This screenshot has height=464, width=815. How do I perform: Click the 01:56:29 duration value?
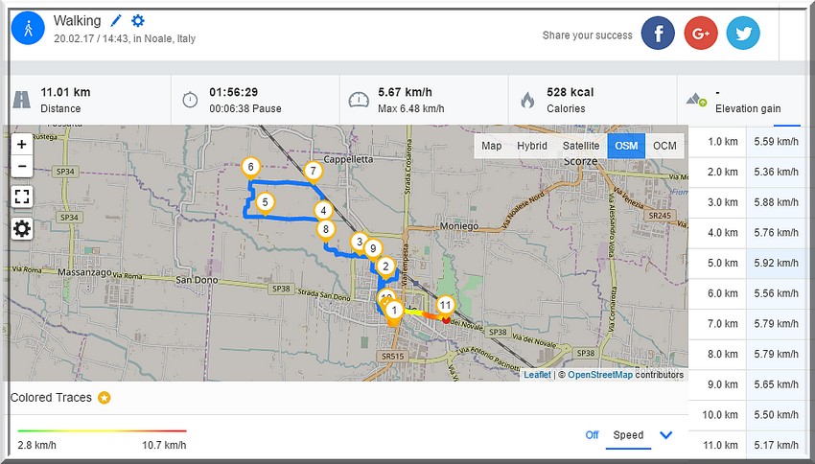click(x=233, y=92)
